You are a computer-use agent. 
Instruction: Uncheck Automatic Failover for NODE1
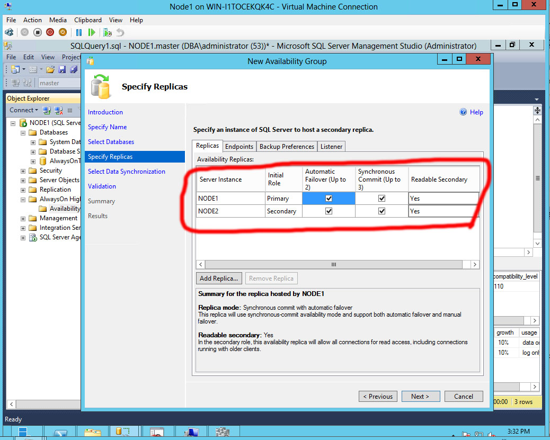click(x=328, y=198)
